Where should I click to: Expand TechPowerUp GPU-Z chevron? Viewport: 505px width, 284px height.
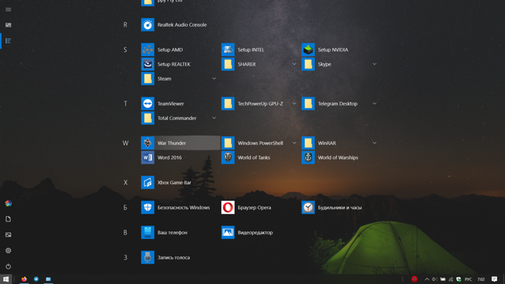point(294,104)
